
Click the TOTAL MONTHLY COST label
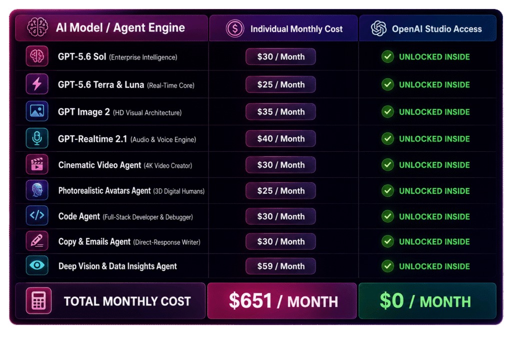coord(127,301)
